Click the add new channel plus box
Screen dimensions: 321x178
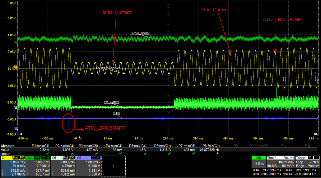tap(113, 166)
